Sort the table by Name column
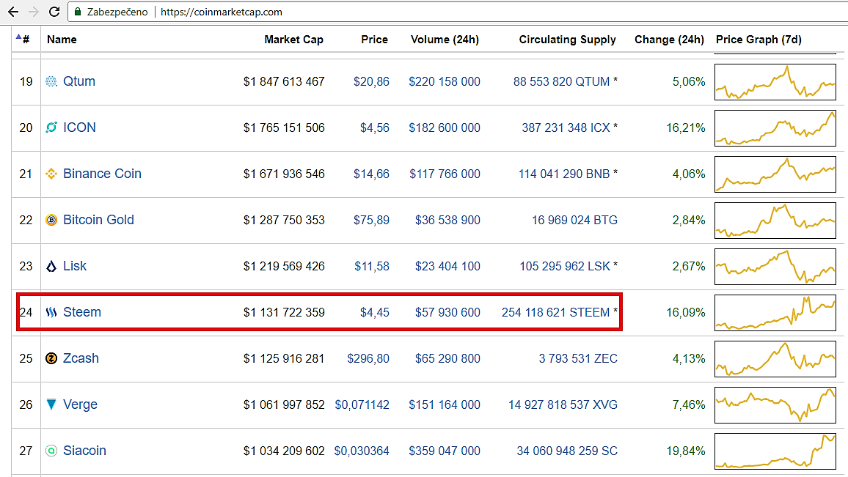This screenshot has width=848, height=477. click(x=62, y=40)
